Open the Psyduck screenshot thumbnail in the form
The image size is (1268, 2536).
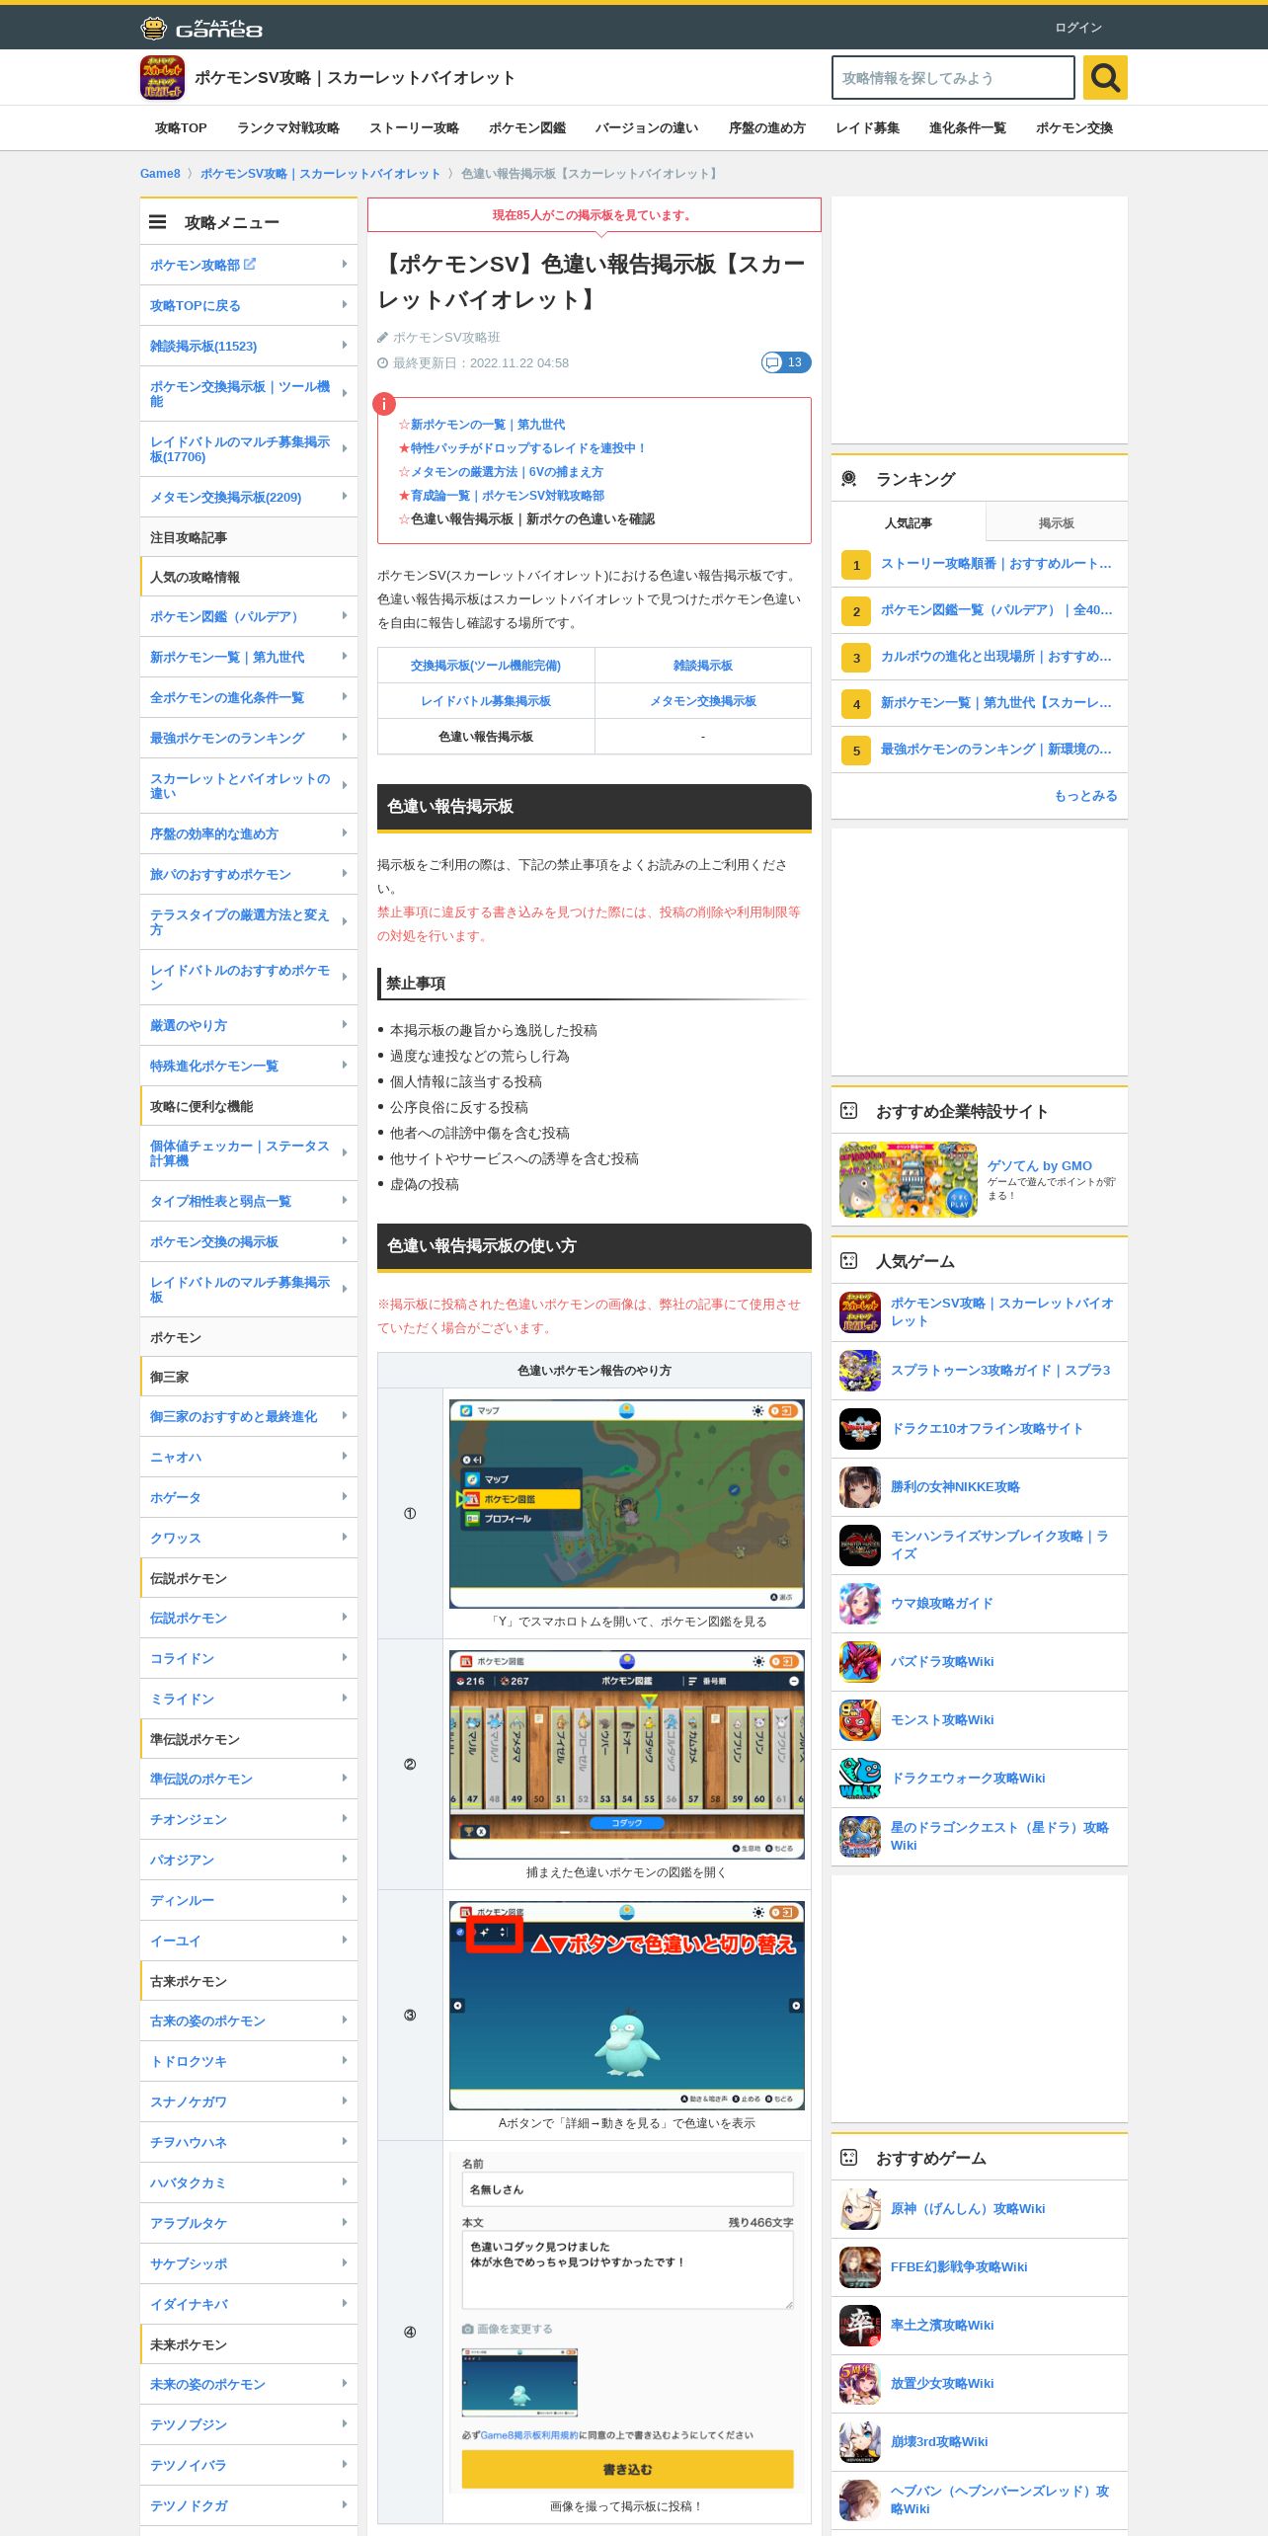click(519, 2382)
